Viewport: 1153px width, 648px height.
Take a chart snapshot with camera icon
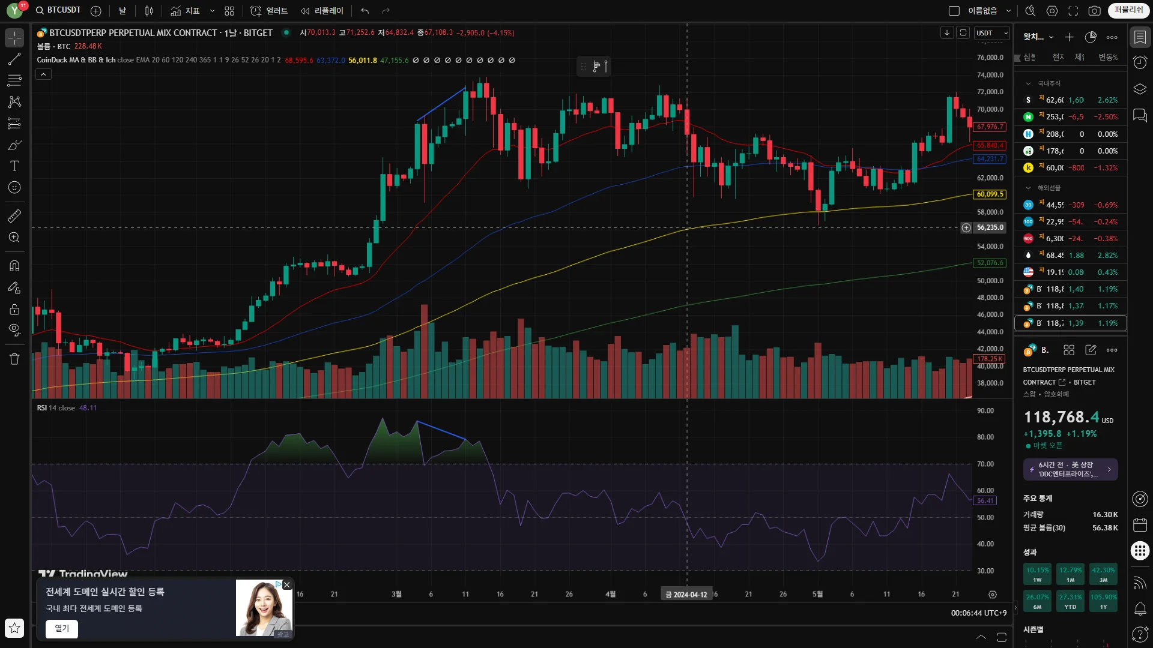point(1094,11)
